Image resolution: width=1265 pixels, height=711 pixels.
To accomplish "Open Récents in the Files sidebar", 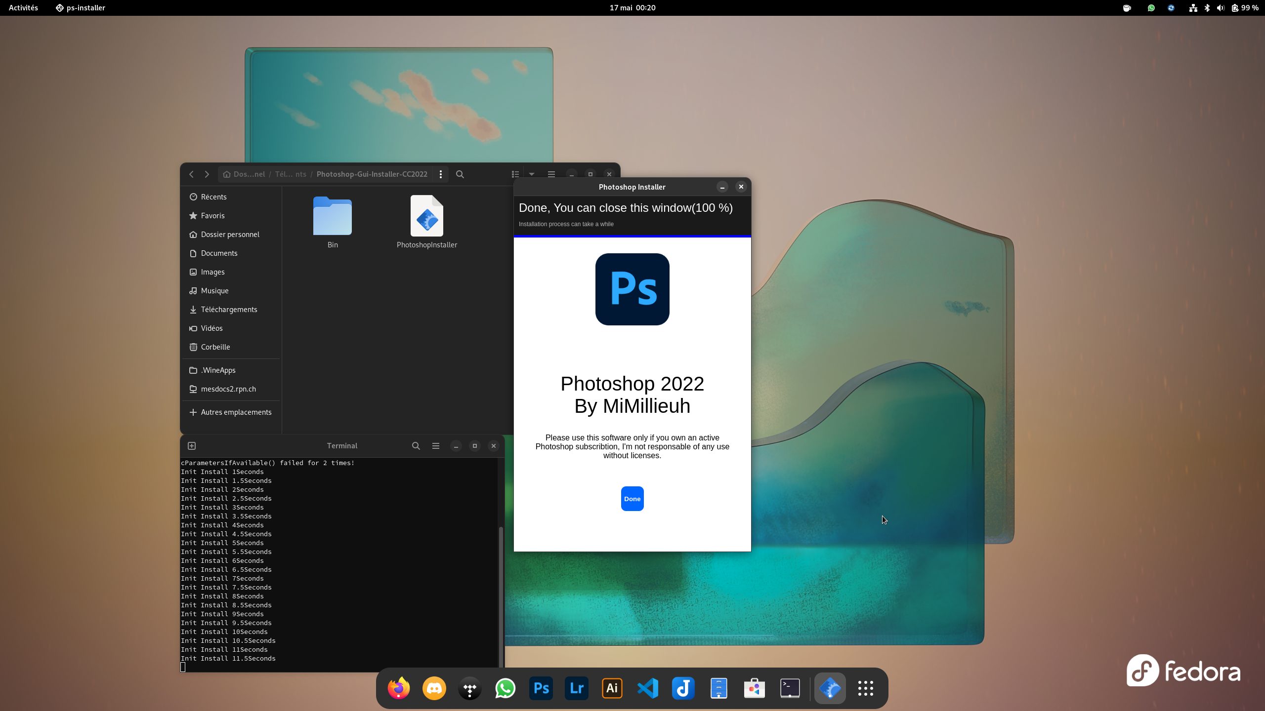I will [231, 197].
